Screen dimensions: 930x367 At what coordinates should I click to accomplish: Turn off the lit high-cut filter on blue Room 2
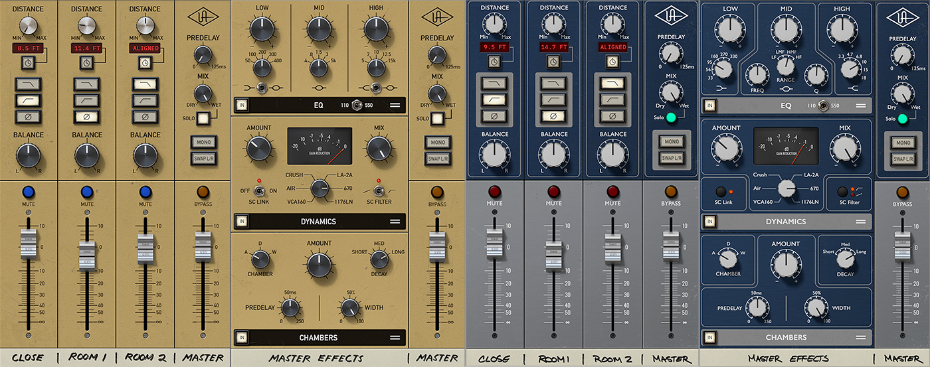[x=612, y=82]
